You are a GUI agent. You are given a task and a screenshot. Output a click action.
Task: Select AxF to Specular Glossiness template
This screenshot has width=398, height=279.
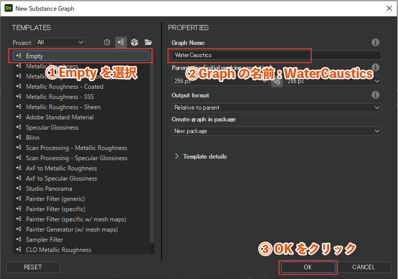[81, 179]
